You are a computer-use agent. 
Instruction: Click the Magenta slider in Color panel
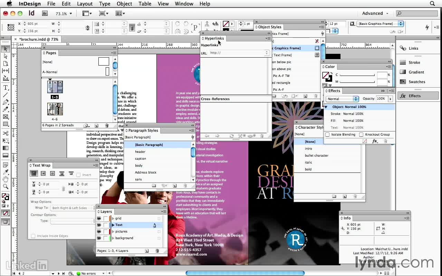357,82
